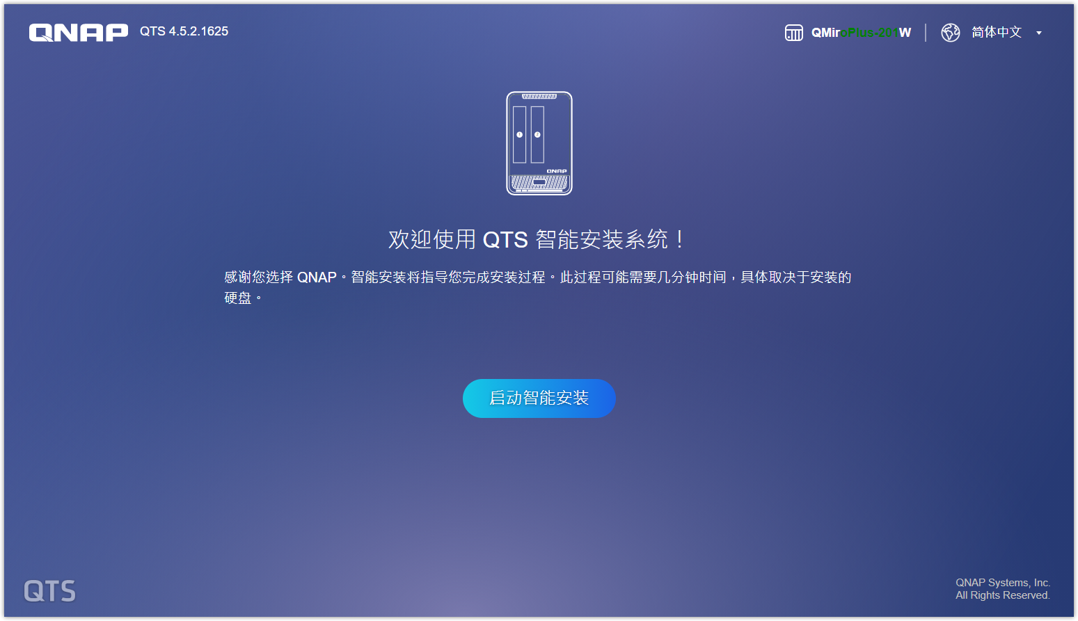Image resolution: width=1078 pixels, height=621 pixels.
Task: Open the 简体中文 language dropdown
Action: pos(996,32)
